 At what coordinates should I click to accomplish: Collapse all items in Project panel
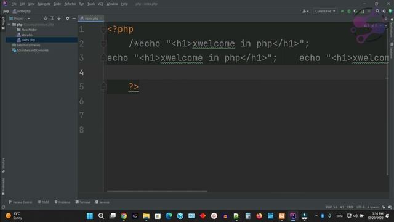(59, 18)
